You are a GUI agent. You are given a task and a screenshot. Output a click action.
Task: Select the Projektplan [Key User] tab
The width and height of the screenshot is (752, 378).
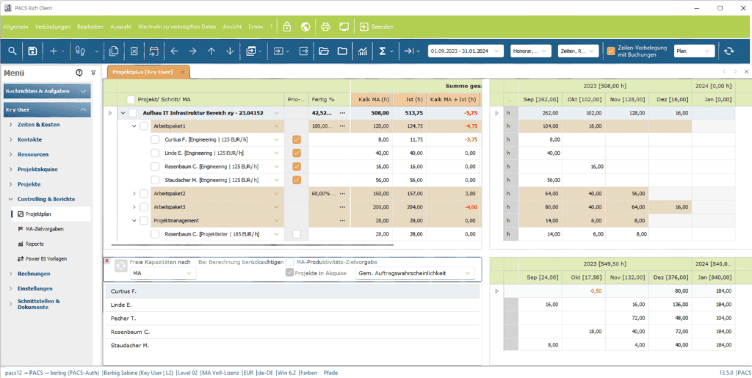pyautogui.click(x=148, y=72)
